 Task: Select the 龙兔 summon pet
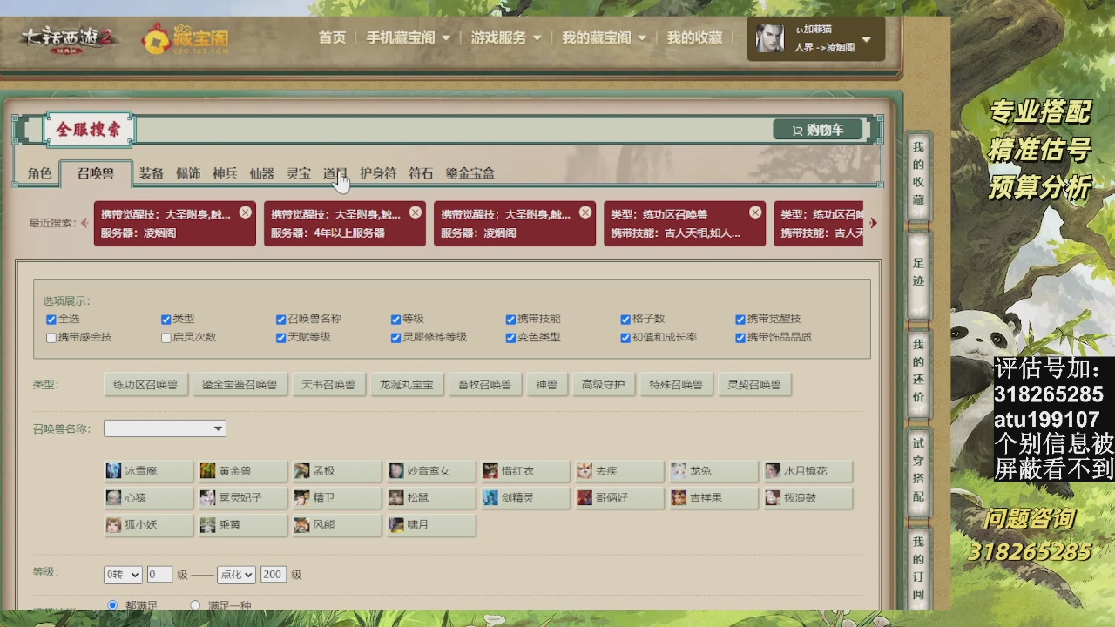(713, 471)
